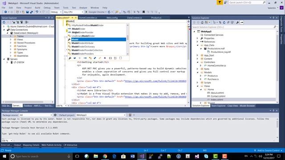Click Add to Source Control in status bar
The height and width of the screenshot is (160, 285).
coord(268,150)
